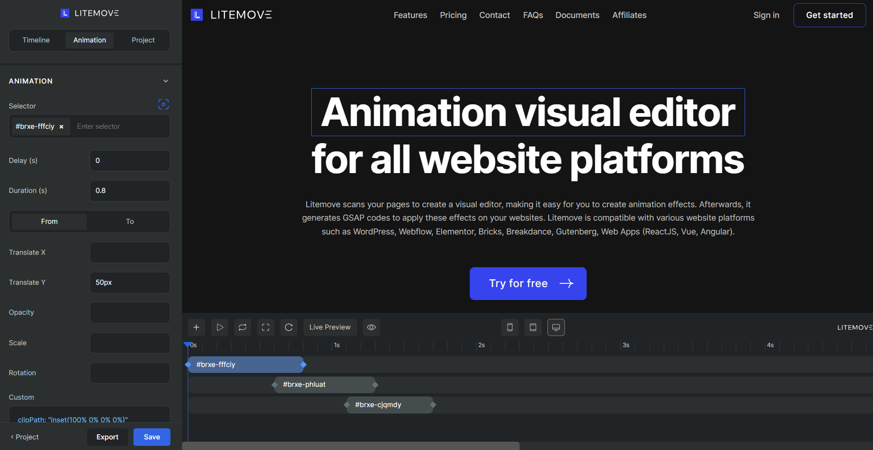The height and width of the screenshot is (450, 873).
Task: Toggle the eye visibility icon in timeline toolbar
Action: click(371, 327)
